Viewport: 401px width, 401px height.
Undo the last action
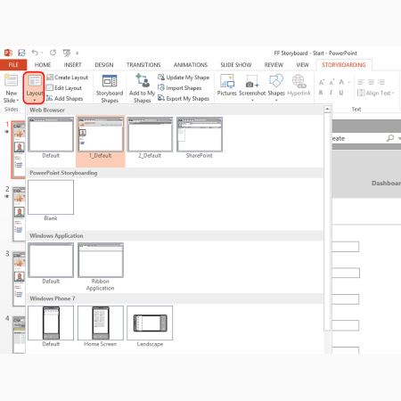(35, 53)
